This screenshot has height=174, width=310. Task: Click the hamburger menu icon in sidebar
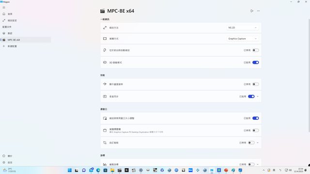click(x=4, y=8)
